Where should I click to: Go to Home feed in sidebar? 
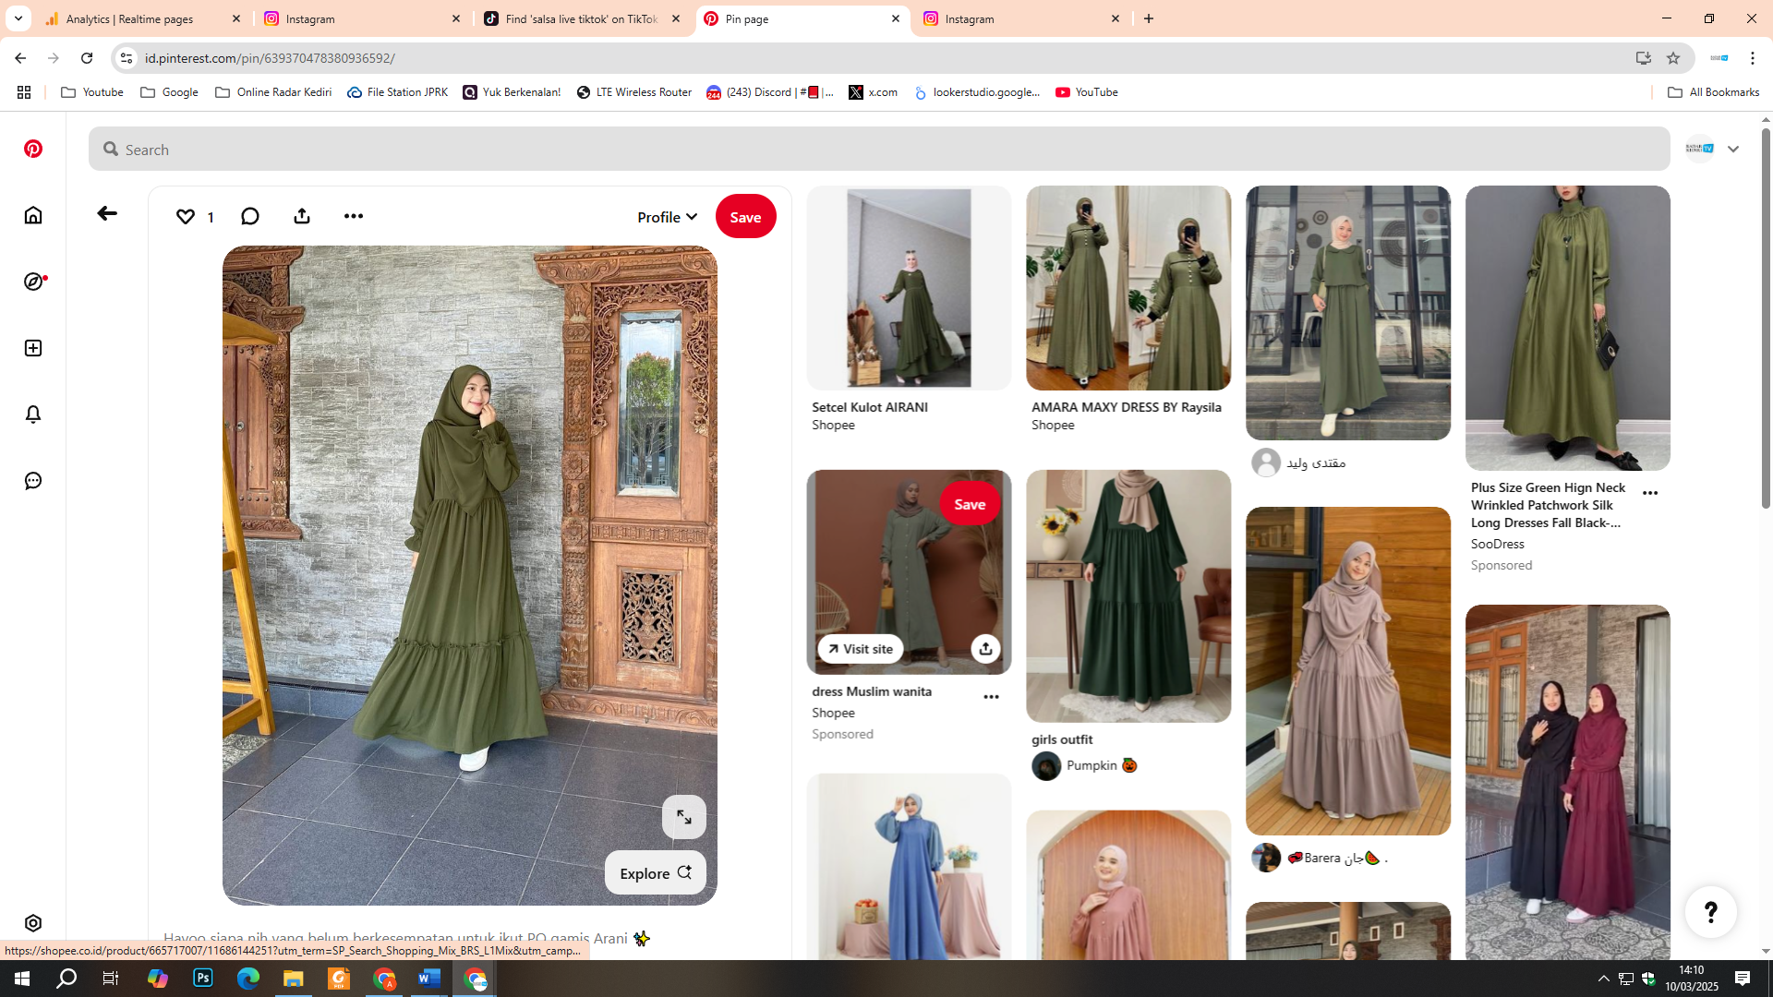33,215
